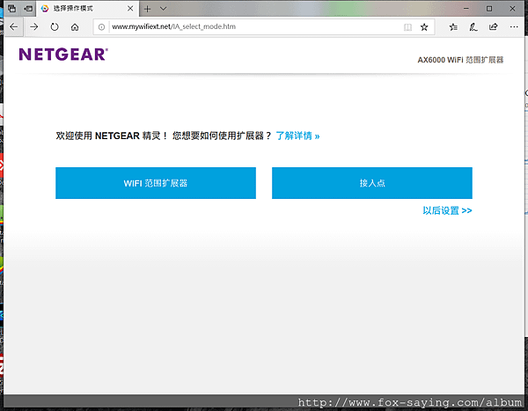Screen dimensions: 528x411
Task: Open the 了解详情 link
Action: 297,136
